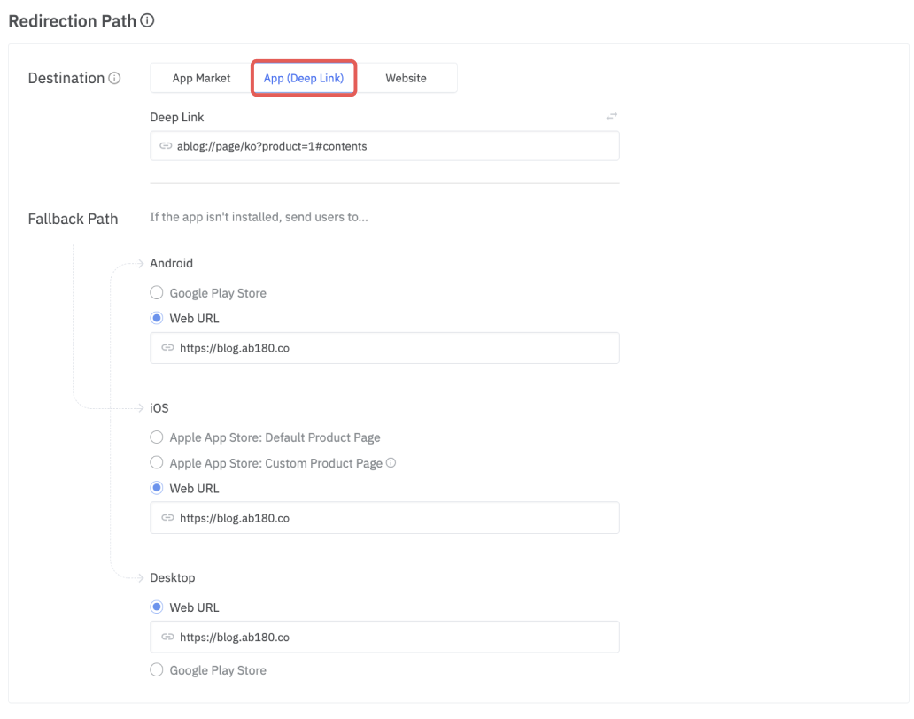Choose Apple App Store: Custom Product Page

(x=157, y=462)
